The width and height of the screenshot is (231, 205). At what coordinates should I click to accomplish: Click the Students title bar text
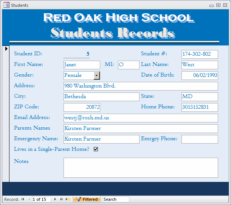pyautogui.click(x=20, y=5)
